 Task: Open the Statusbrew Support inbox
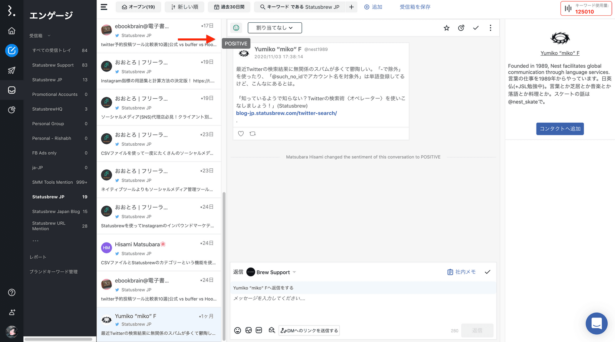coord(53,65)
